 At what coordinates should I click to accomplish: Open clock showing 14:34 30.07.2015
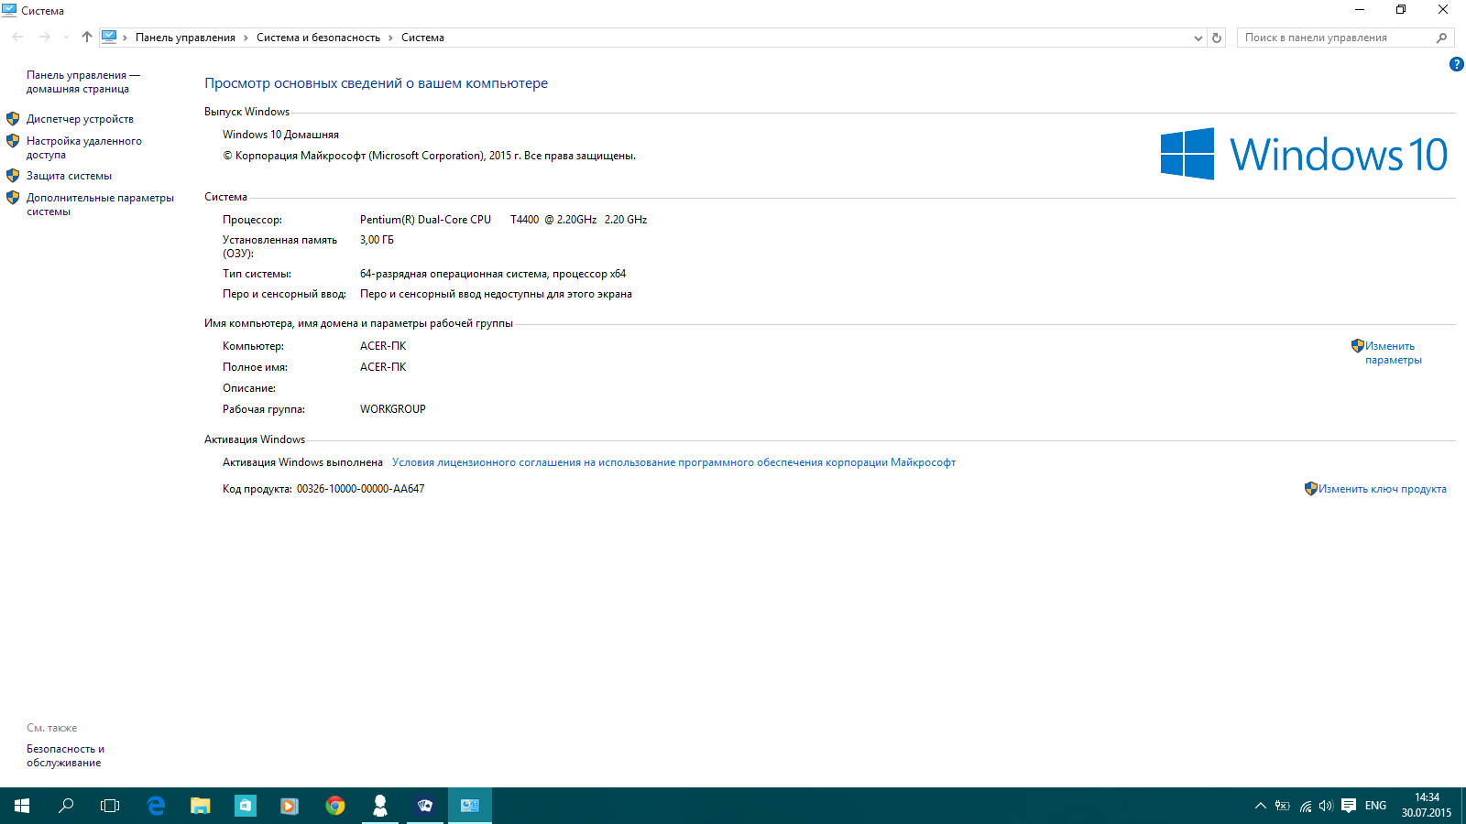[1427, 806]
